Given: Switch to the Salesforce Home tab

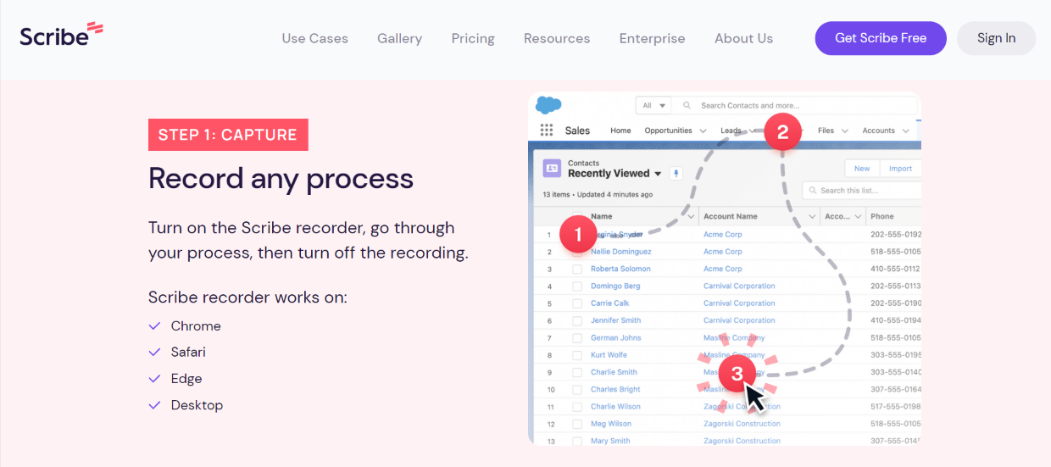Looking at the screenshot, I should [621, 131].
